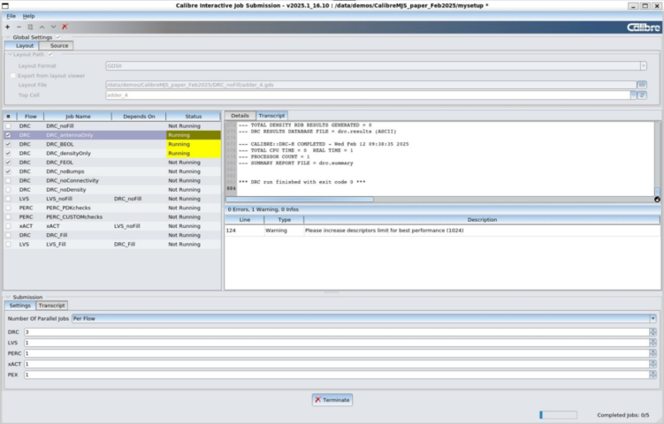Toggle the checkbox for DRC_noFill job
Viewport: 664px width, 424px height.
pos(8,126)
